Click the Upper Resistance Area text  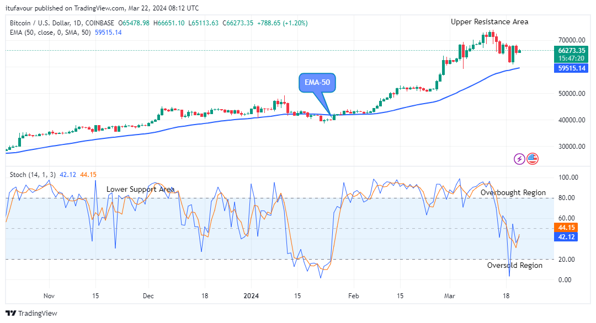pos(489,21)
